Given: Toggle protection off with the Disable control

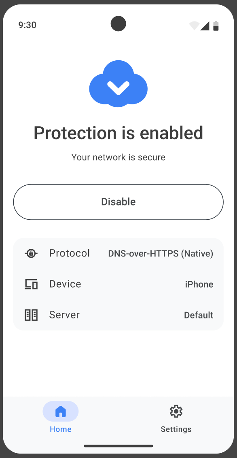Looking at the screenshot, I should point(118,202).
